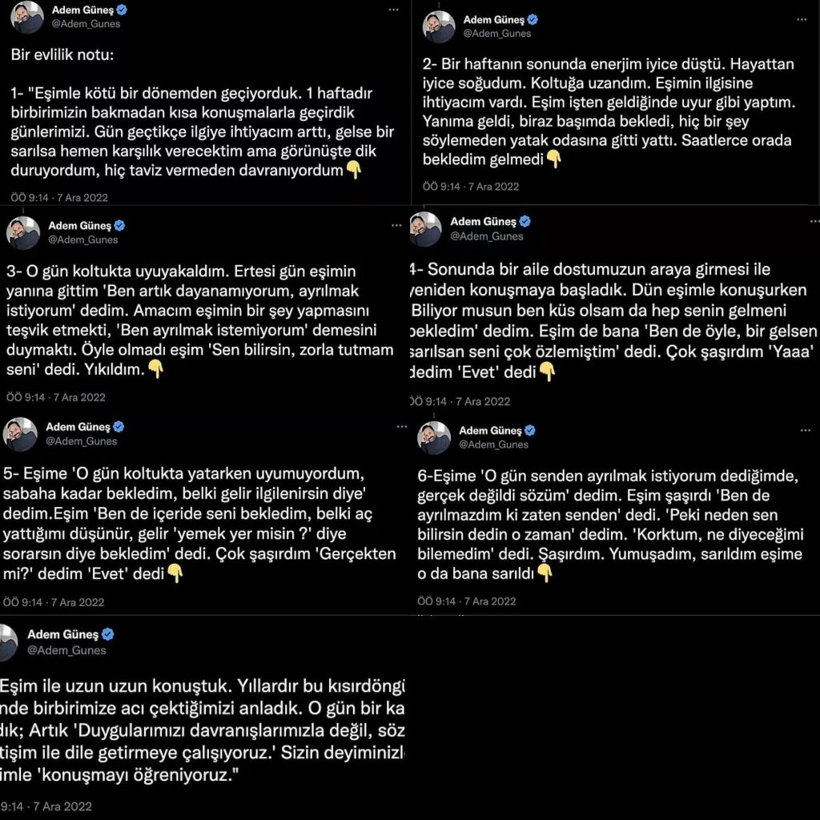The height and width of the screenshot is (820, 820).
Task: Click the verified checkmark on the tweet starting '5- Eşime'
Action: 119,427
